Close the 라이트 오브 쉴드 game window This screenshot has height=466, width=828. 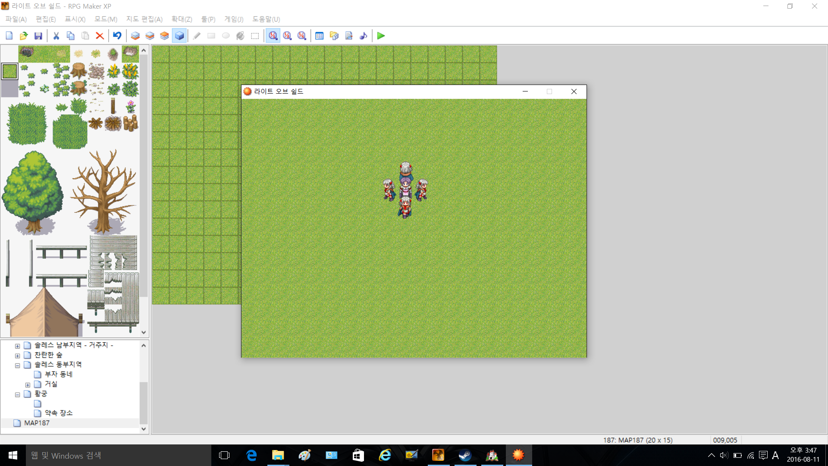[x=574, y=91]
